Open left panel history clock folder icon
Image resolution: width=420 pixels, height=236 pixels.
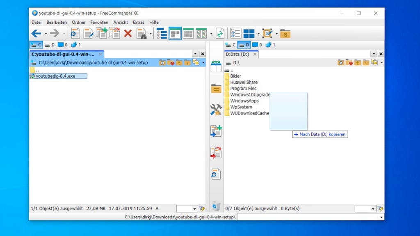[162, 62]
